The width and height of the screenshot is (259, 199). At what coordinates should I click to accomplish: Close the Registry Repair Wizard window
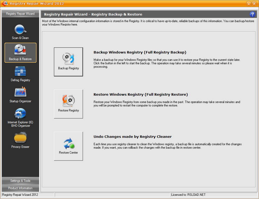coord(254,4)
